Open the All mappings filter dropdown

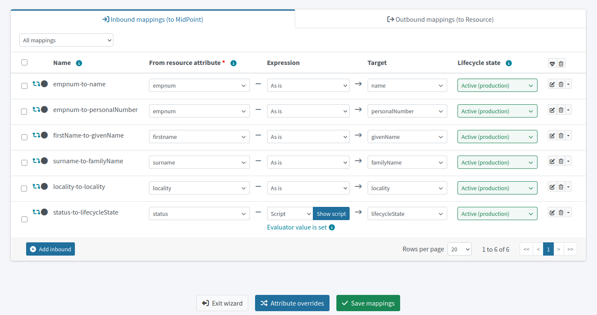coord(66,40)
